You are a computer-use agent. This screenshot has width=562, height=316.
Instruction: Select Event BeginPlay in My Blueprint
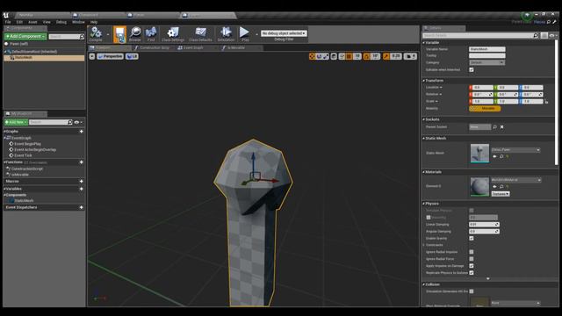pyautogui.click(x=27, y=144)
